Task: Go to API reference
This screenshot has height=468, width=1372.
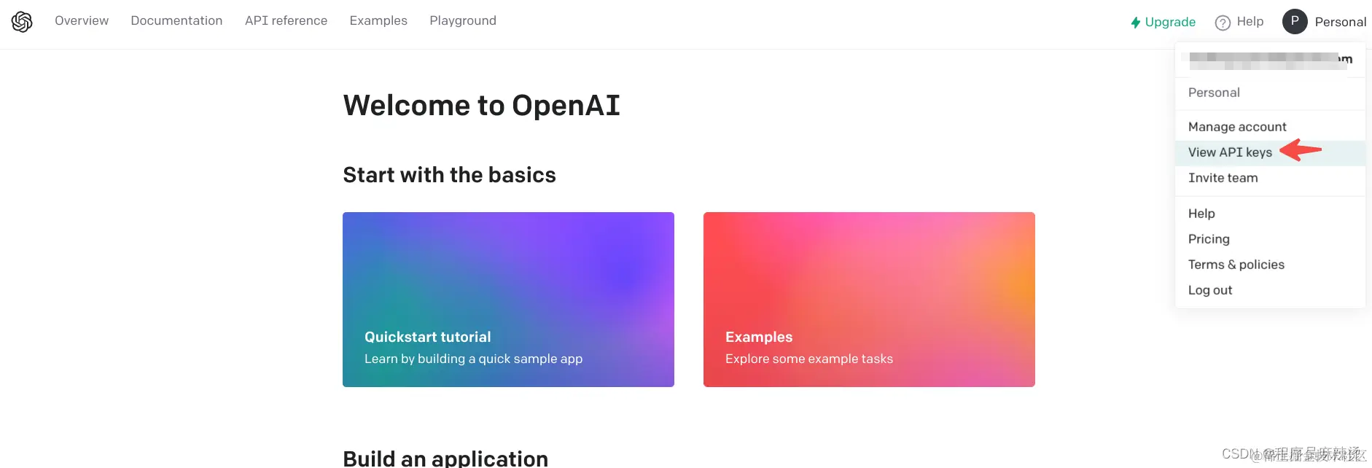Action: [x=286, y=20]
